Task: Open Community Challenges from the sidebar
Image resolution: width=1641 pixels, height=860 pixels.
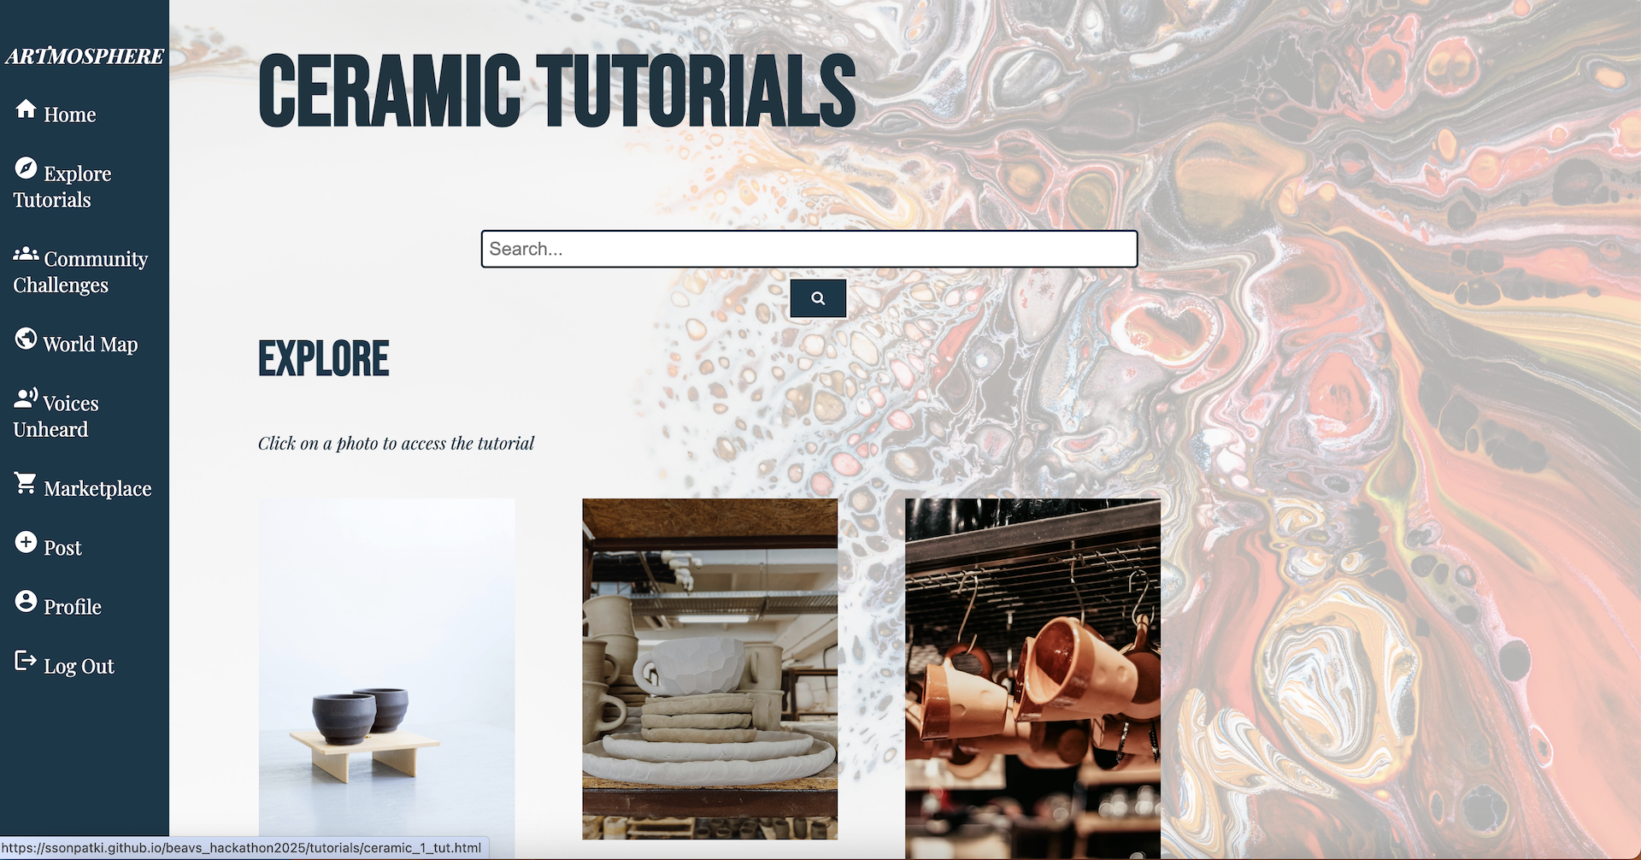Action: 80,272
